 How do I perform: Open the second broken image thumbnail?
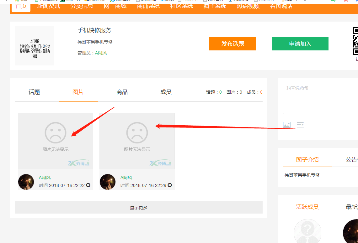point(137,141)
